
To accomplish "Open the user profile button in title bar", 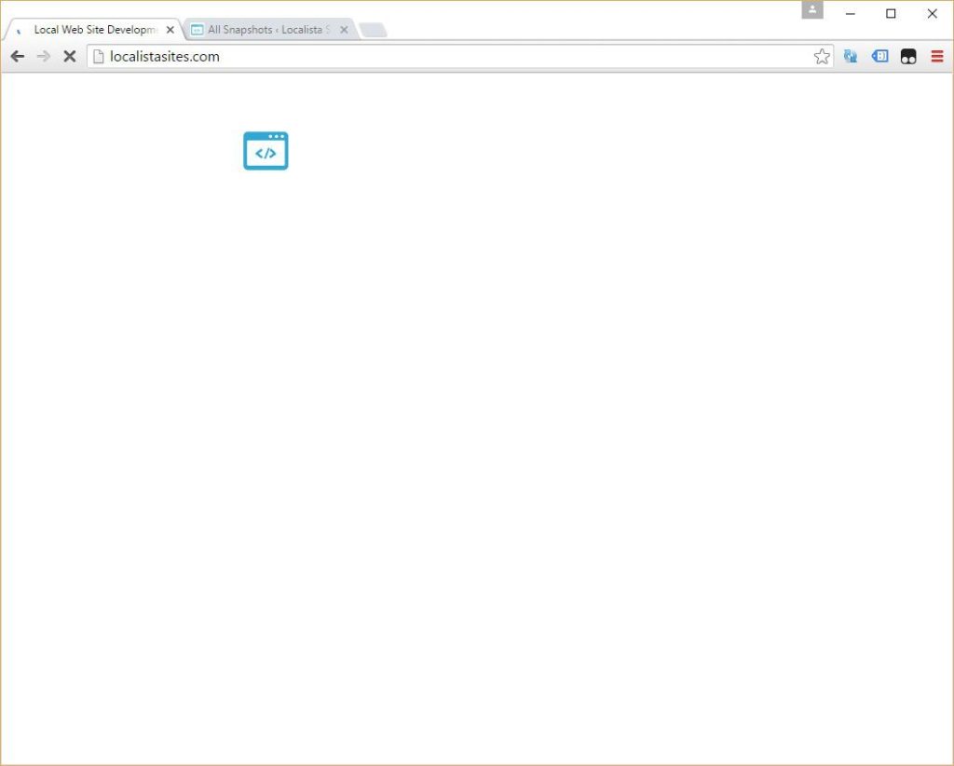I will 812,10.
